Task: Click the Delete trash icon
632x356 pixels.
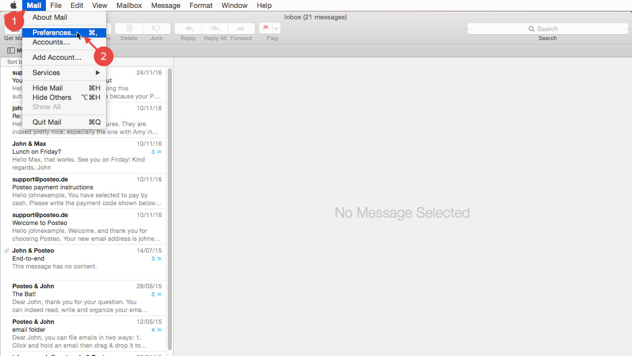Action: point(129,28)
